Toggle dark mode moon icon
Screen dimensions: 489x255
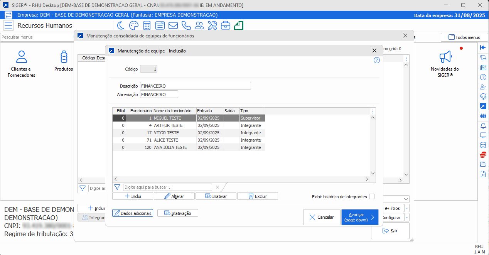pos(121,25)
